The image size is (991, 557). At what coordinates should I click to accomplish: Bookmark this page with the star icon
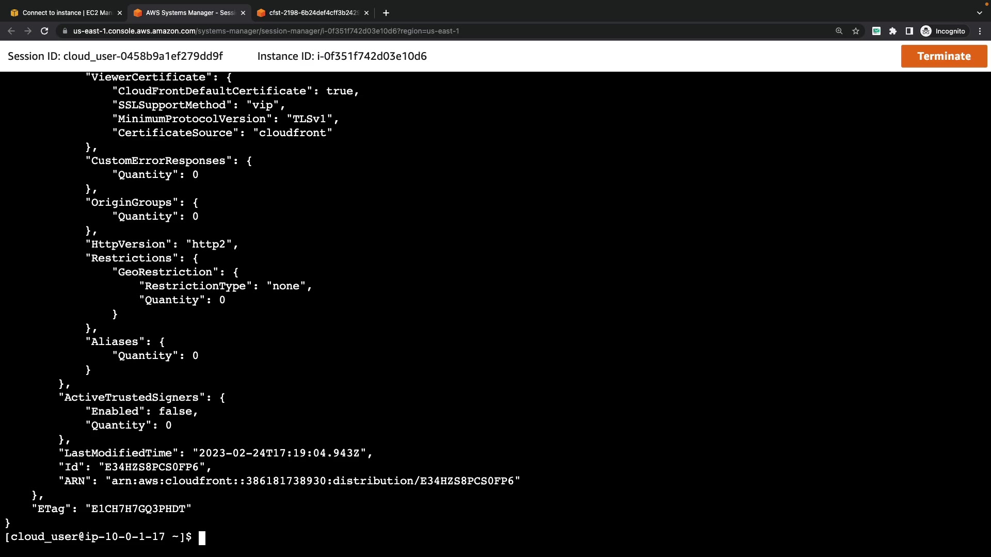[856, 31]
